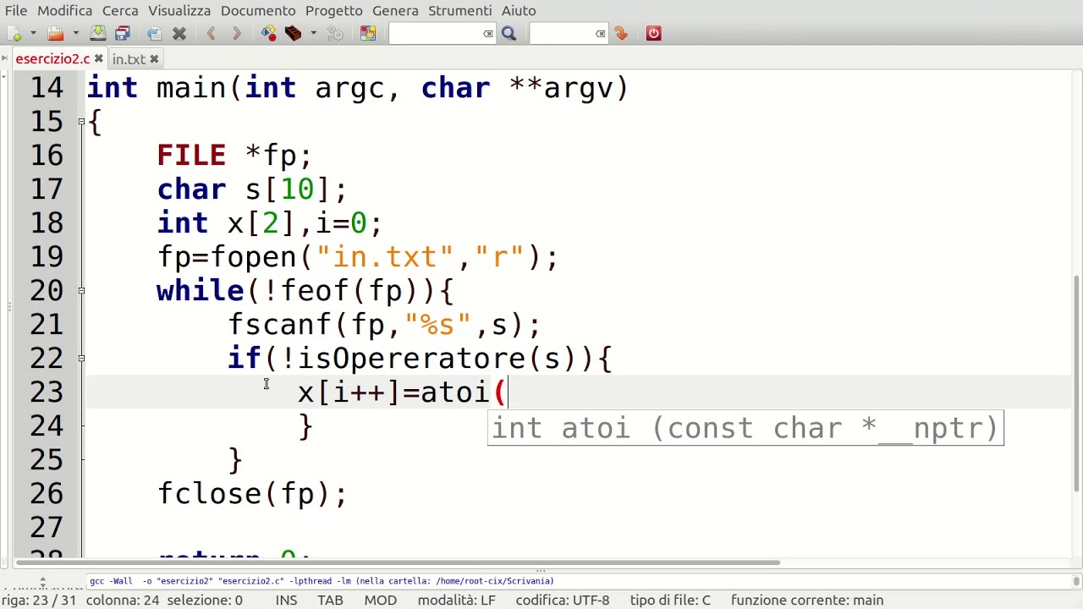
Task: Collapse the main function fold at line 15
Action: tap(81, 122)
